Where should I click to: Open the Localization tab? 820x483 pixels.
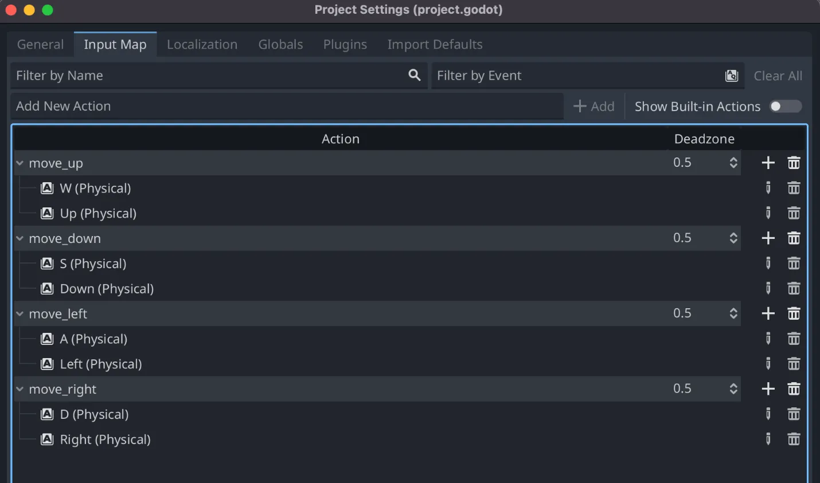[x=202, y=45]
